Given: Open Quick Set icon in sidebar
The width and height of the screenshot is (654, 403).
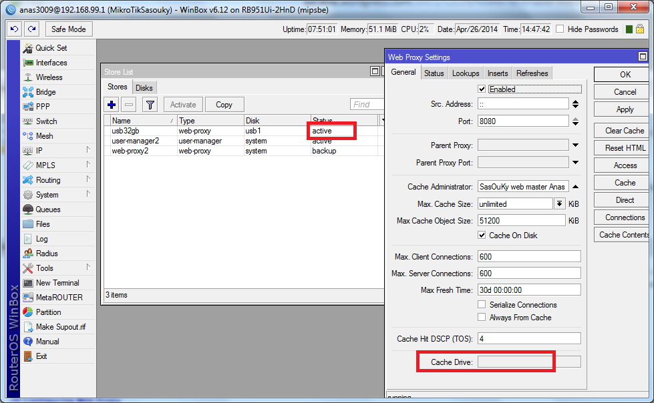Looking at the screenshot, I should click(x=28, y=48).
